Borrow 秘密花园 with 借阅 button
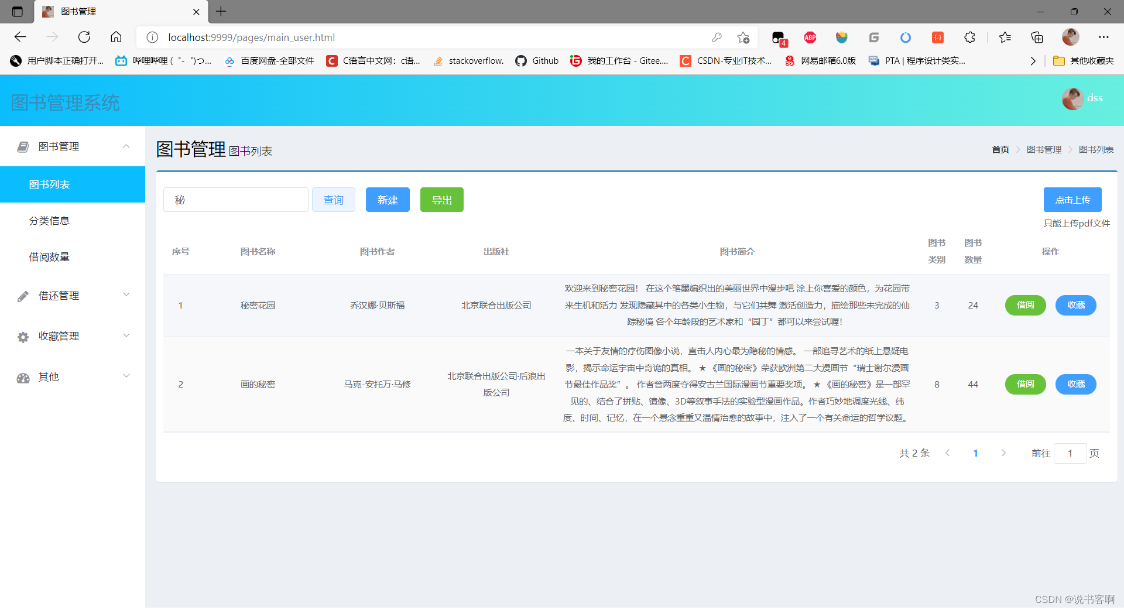1124x610 pixels. click(1026, 305)
